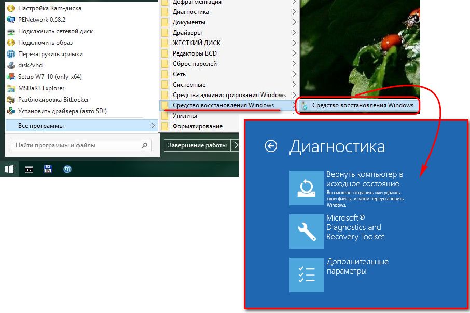Viewport: 470px width, 313px height.
Task: Click the floppy disk taskbar icon
Action: click(48, 169)
